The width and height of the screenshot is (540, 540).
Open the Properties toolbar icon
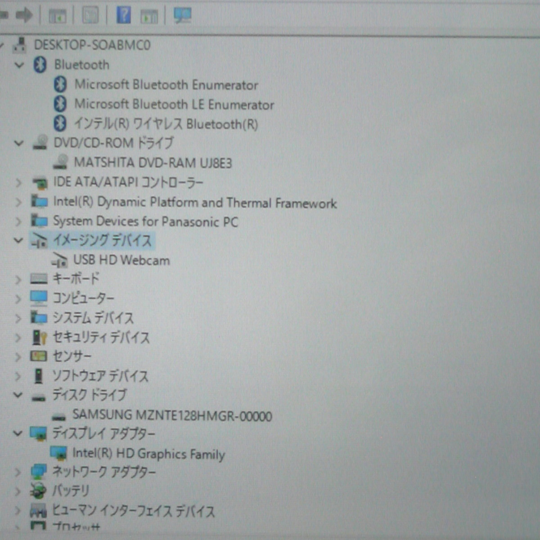[90, 16]
